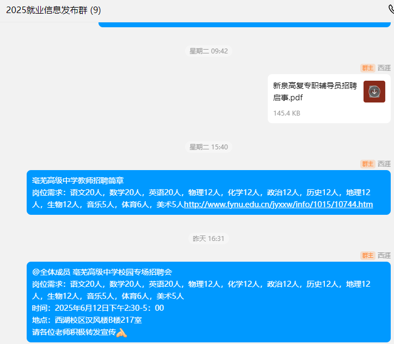This screenshot has height=344, width=394.
Task: Click the 群主 badge above the 16:31 message
Action: [x=368, y=255]
